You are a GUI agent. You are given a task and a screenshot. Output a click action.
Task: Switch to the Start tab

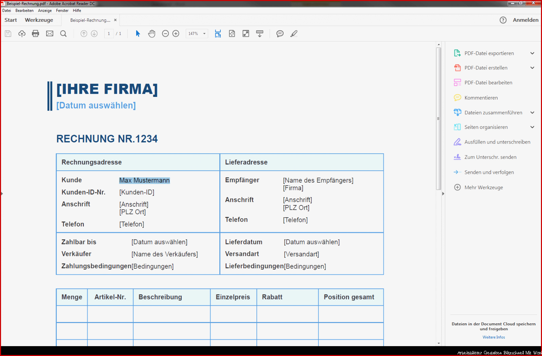coord(11,20)
